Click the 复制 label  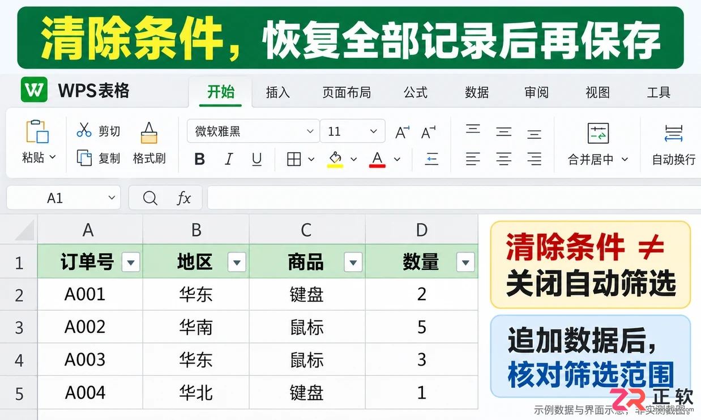point(109,158)
